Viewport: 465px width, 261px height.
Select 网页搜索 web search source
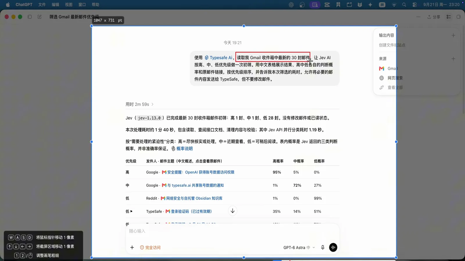pos(391,78)
